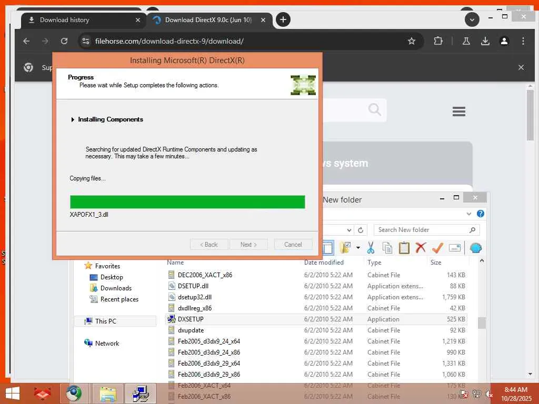Open Chrome profile icon
The height and width of the screenshot is (404, 539).
point(504,41)
